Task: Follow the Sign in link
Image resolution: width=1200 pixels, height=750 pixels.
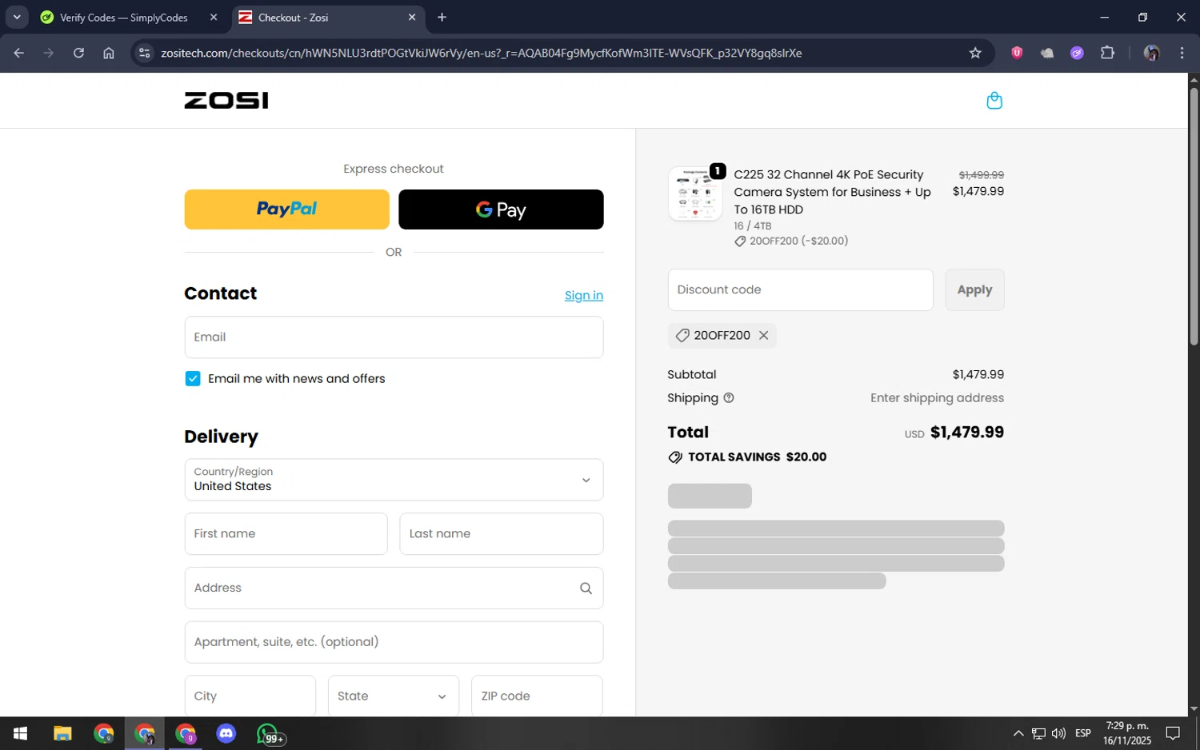Action: pyautogui.click(x=584, y=296)
